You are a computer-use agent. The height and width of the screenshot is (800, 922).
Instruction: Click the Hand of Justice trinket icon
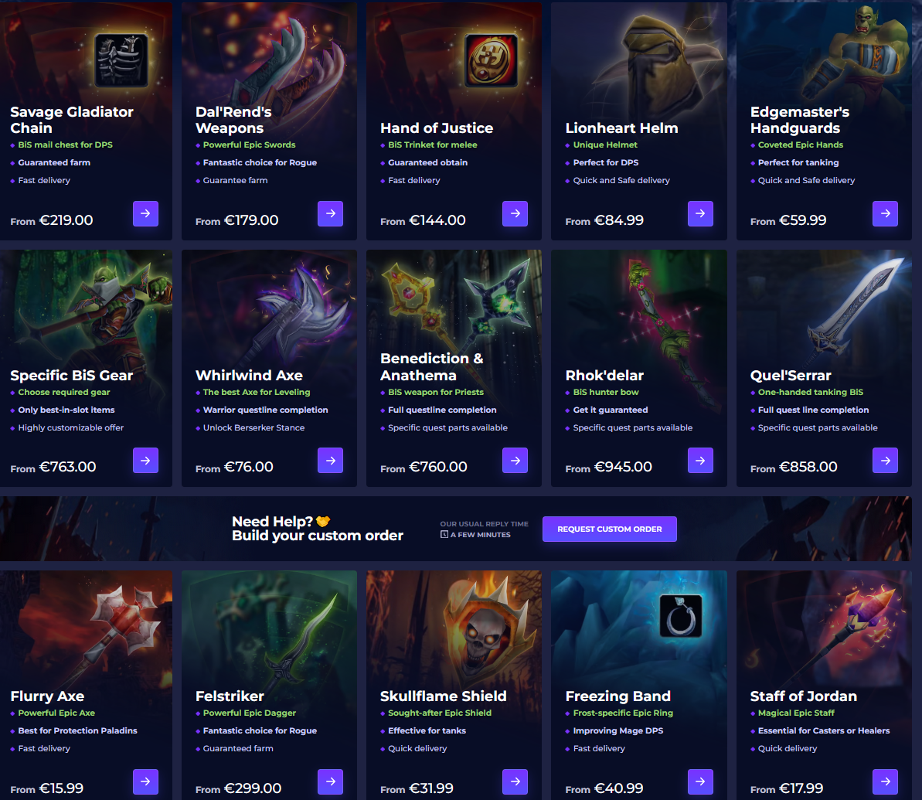click(491, 60)
